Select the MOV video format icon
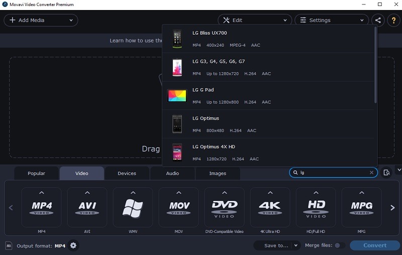The height and width of the screenshot is (255, 402). [x=179, y=208]
